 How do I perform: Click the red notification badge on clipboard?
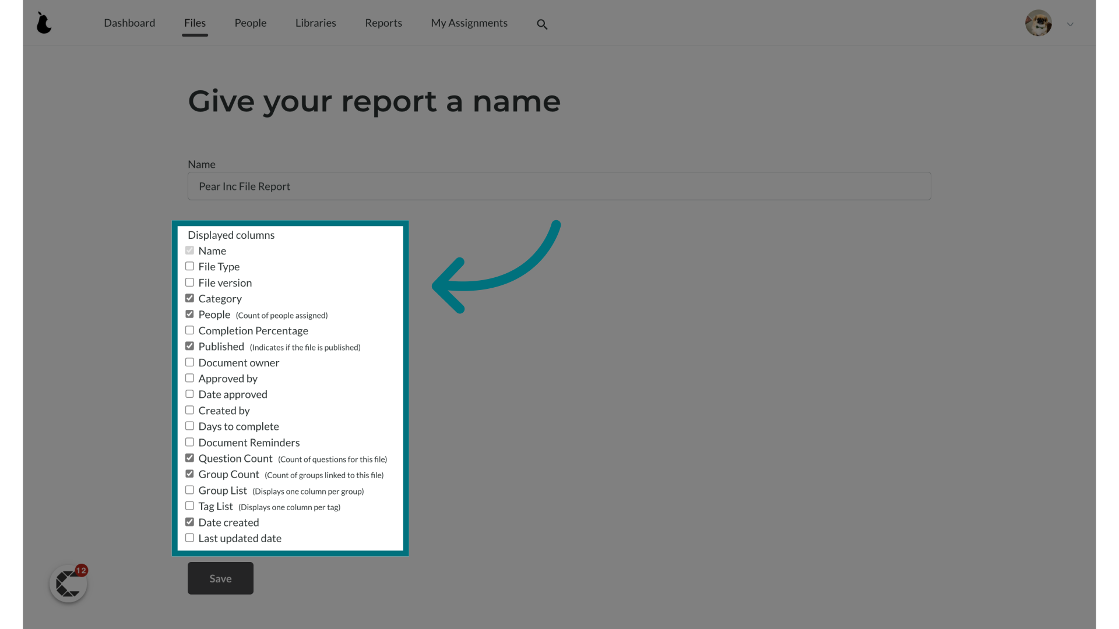point(80,570)
